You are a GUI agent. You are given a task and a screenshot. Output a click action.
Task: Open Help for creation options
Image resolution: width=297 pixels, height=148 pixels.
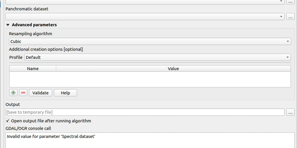[x=65, y=93]
